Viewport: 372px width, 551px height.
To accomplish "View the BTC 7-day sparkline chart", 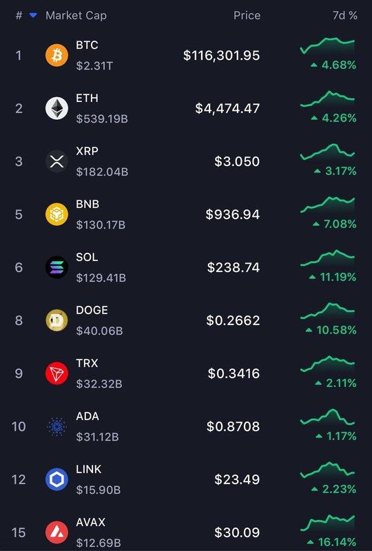I will tap(327, 45).
